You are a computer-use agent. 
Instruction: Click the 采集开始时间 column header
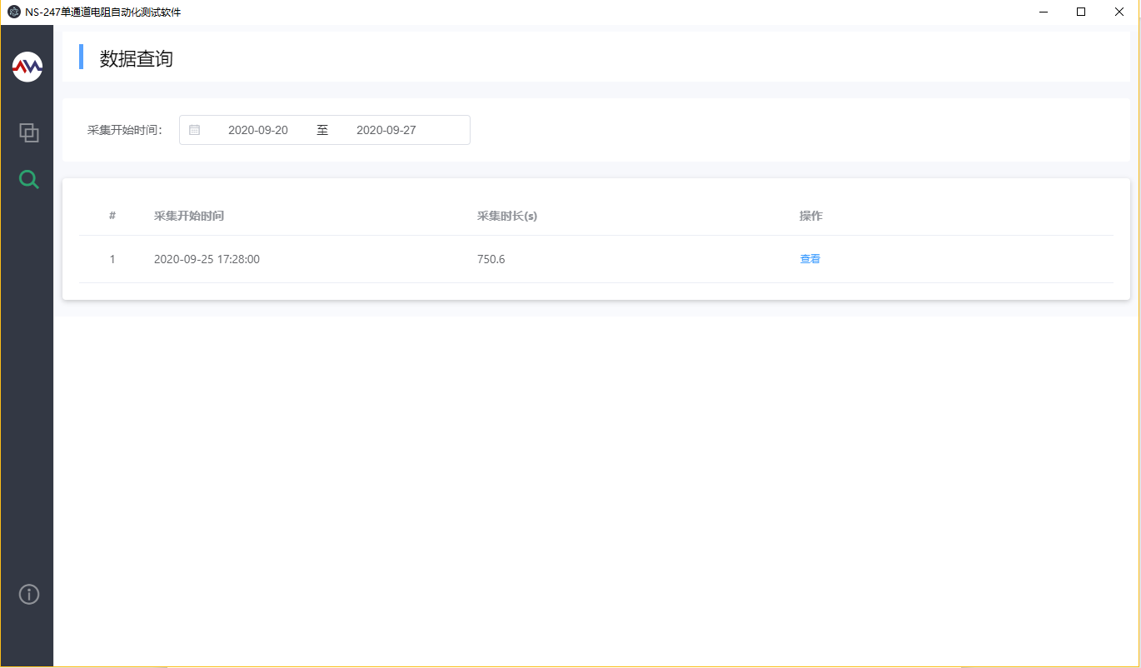coord(189,216)
